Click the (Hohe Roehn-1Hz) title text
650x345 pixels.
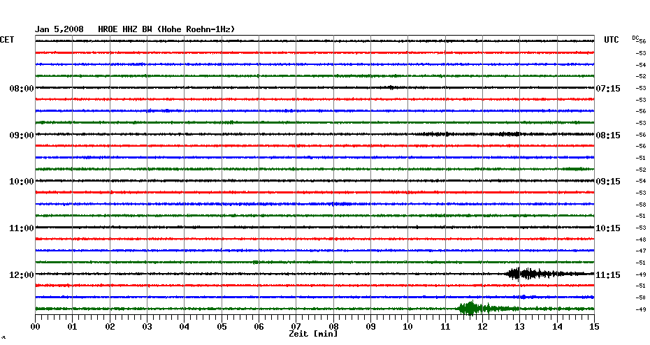(196, 29)
